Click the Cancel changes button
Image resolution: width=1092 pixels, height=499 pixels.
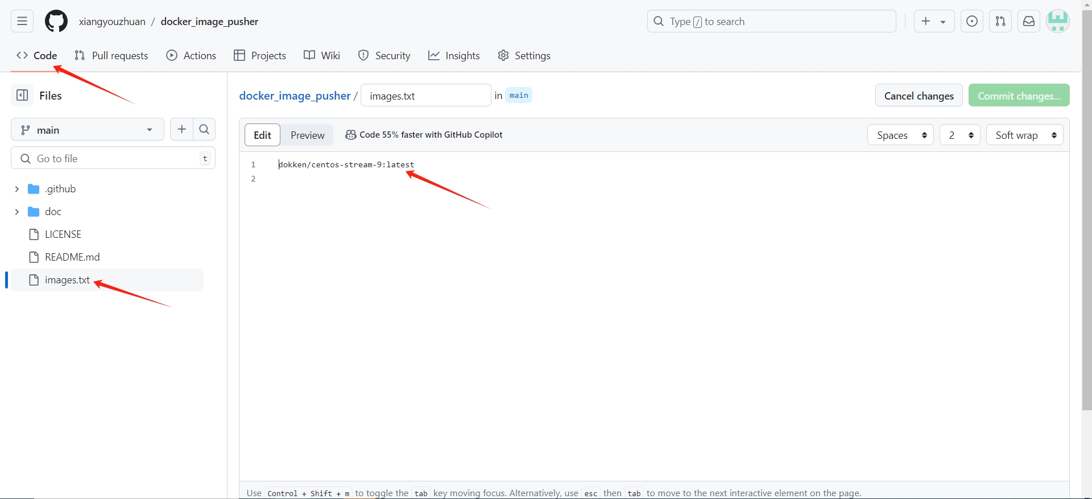pos(919,96)
